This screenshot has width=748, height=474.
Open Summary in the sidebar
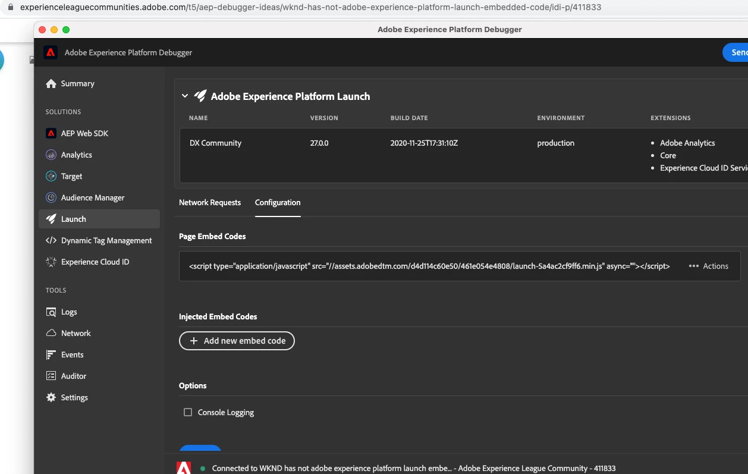(99, 84)
